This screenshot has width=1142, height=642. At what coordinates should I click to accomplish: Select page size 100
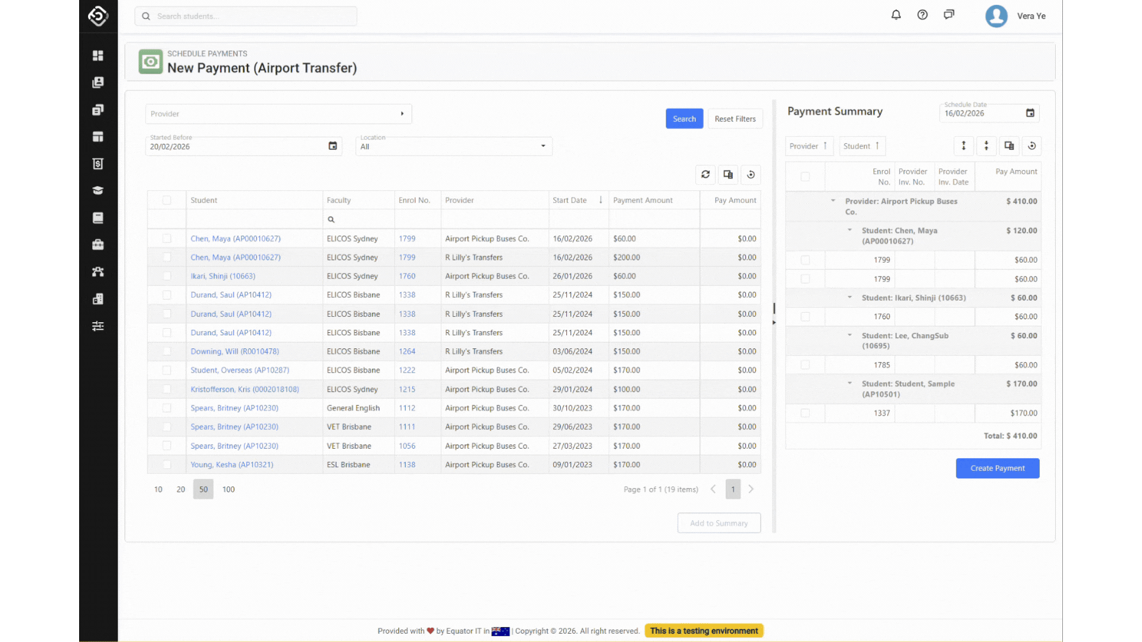point(228,489)
